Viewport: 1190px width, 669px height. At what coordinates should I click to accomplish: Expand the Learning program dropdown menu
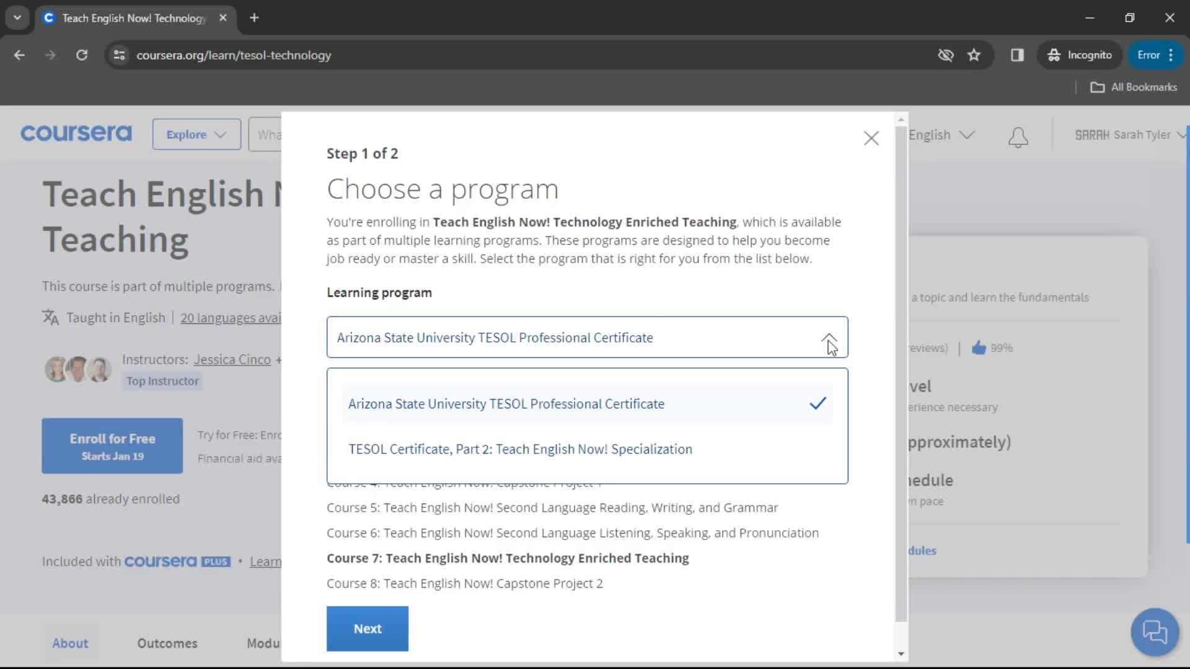coord(828,338)
